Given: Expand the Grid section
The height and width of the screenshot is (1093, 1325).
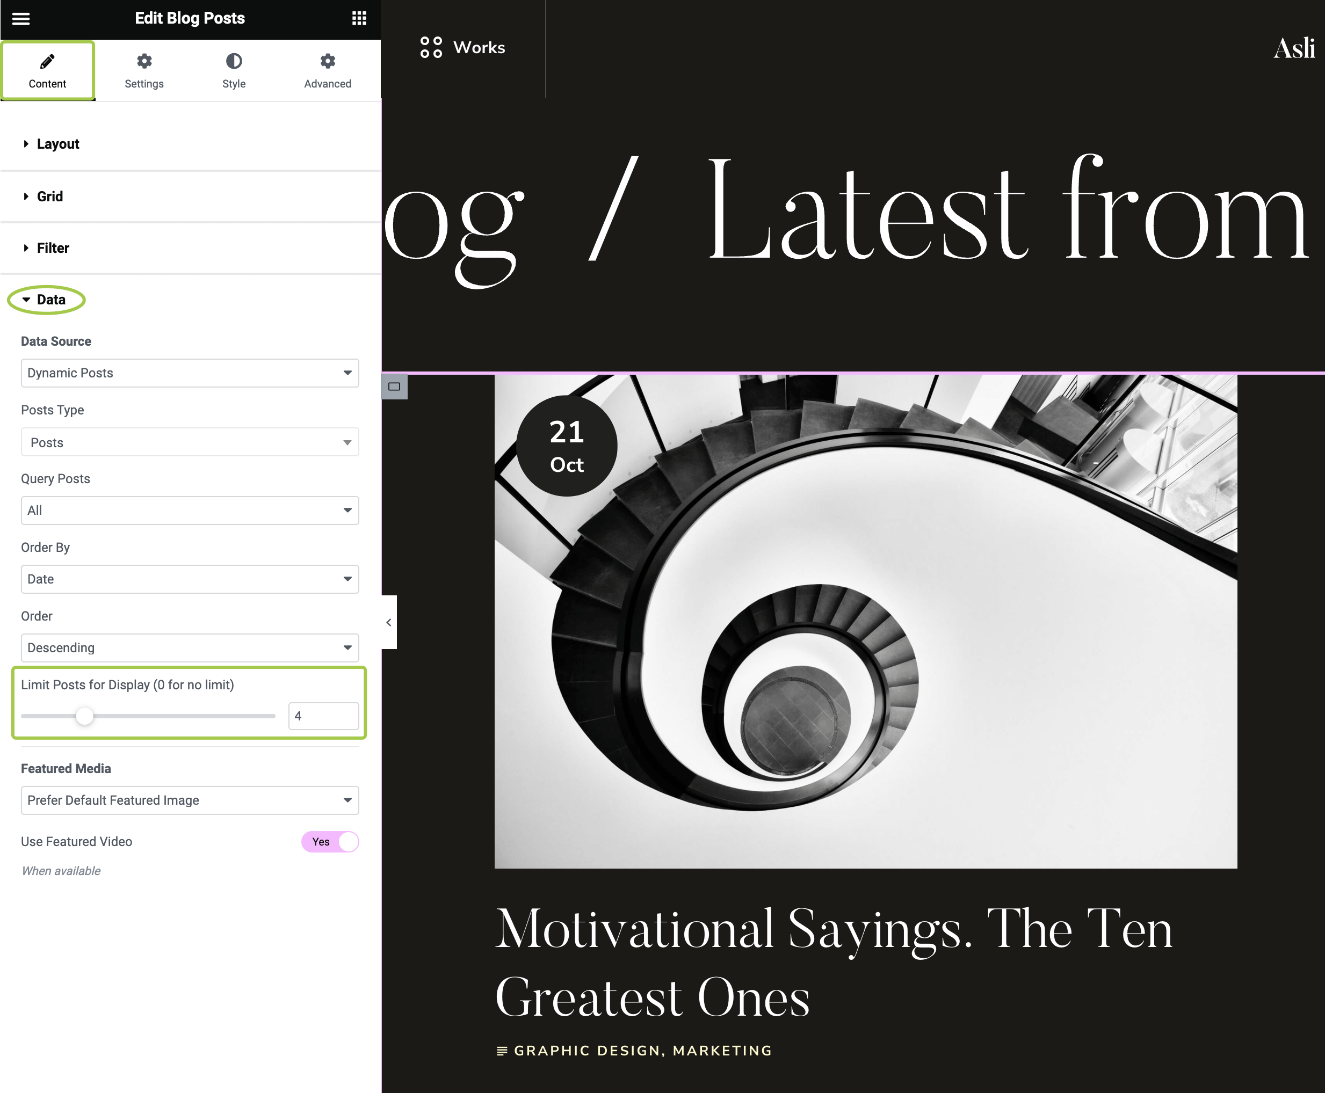Looking at the screenshot, I should tap(50, 196).
